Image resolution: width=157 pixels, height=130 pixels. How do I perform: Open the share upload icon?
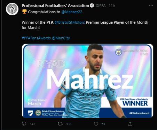tap(130, 124)
